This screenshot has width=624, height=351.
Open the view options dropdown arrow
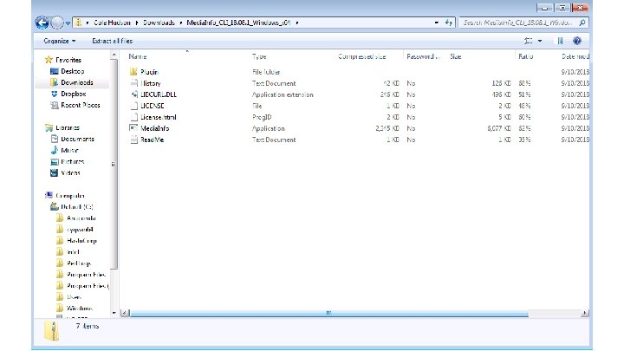[x=540, y=41]
